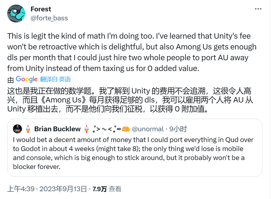Click the Google logo in translation line
This screenshot has width=272, height=199.
pos(26,79)
